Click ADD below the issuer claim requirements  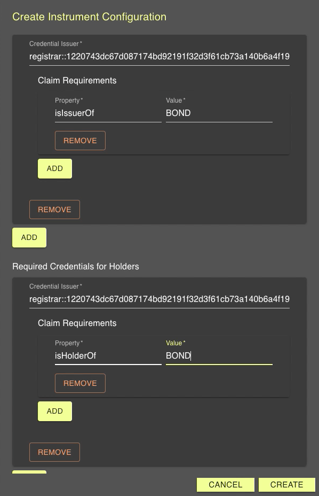click(x=54, y=168)
